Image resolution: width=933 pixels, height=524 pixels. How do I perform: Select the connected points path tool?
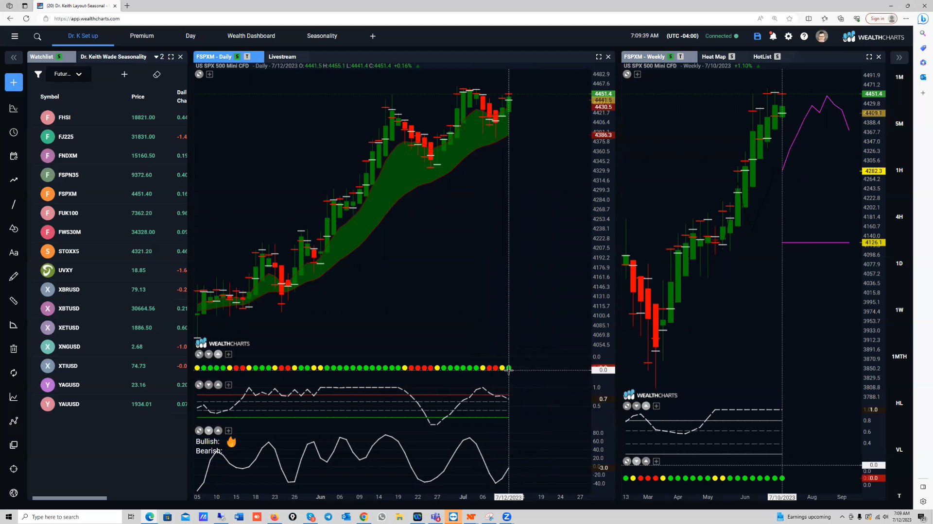(x=14, y=421)
